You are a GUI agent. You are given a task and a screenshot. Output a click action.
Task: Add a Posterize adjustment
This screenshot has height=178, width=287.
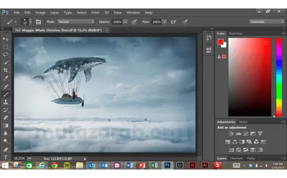pyautogui.click(x=238, y=150)
